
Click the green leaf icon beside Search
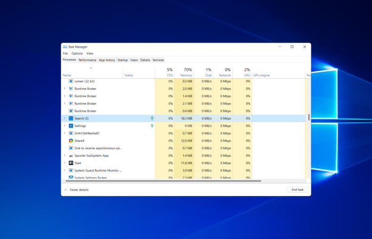(x=152, y=118)
